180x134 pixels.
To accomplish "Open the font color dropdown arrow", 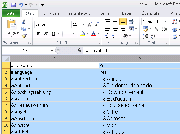I will pos(98,34).
